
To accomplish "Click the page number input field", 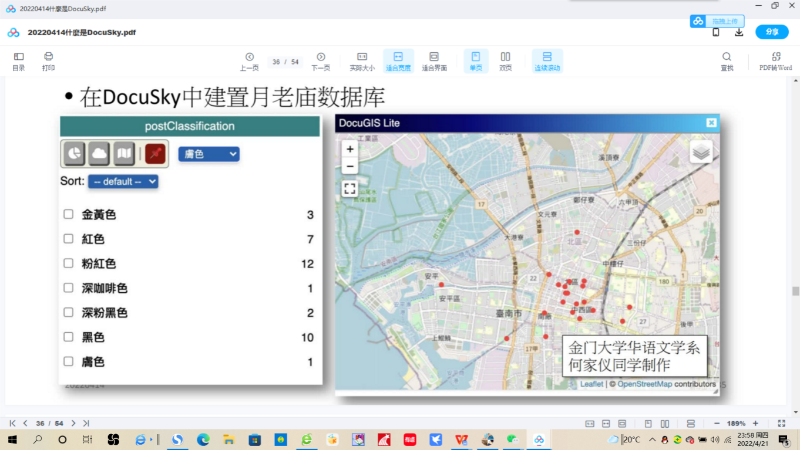I will (276, 62).
